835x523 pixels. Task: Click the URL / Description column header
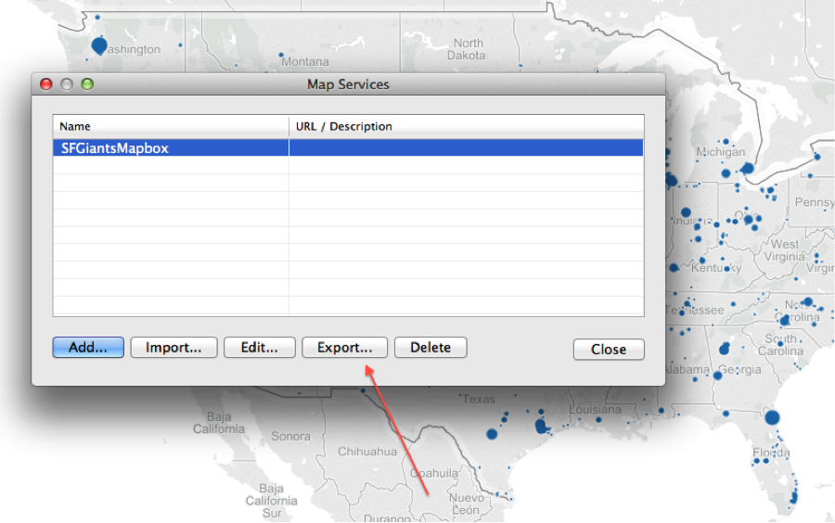(466, 126)
